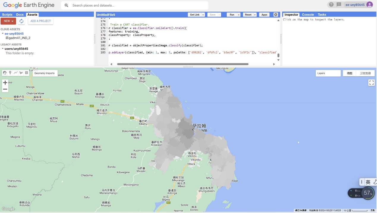Viewport: 377px width, 213px height.
Task: Open the Run button dropdown arrow
Action: pyautogui.click(x=239, y=15)
